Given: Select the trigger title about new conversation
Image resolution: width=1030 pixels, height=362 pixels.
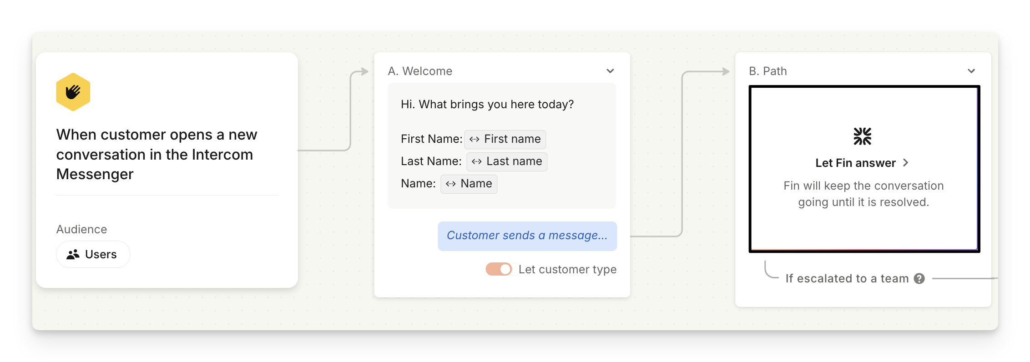Looking at the screenshot, I should 157,155.
